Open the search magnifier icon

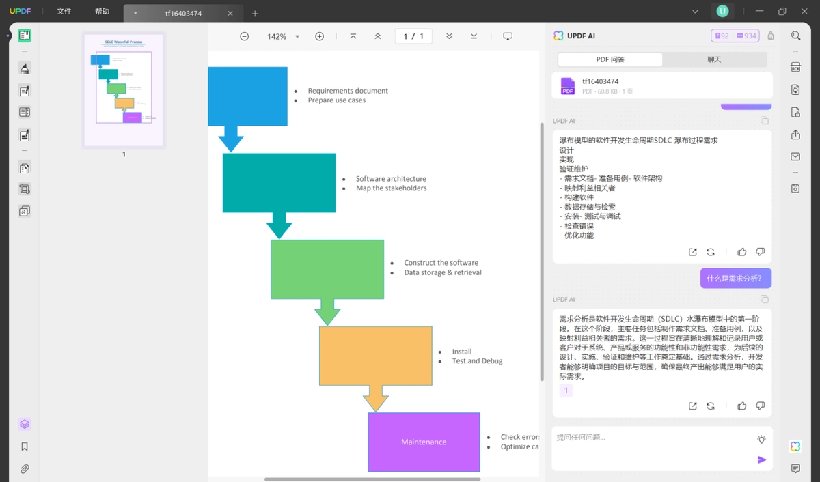coord(795,36)
